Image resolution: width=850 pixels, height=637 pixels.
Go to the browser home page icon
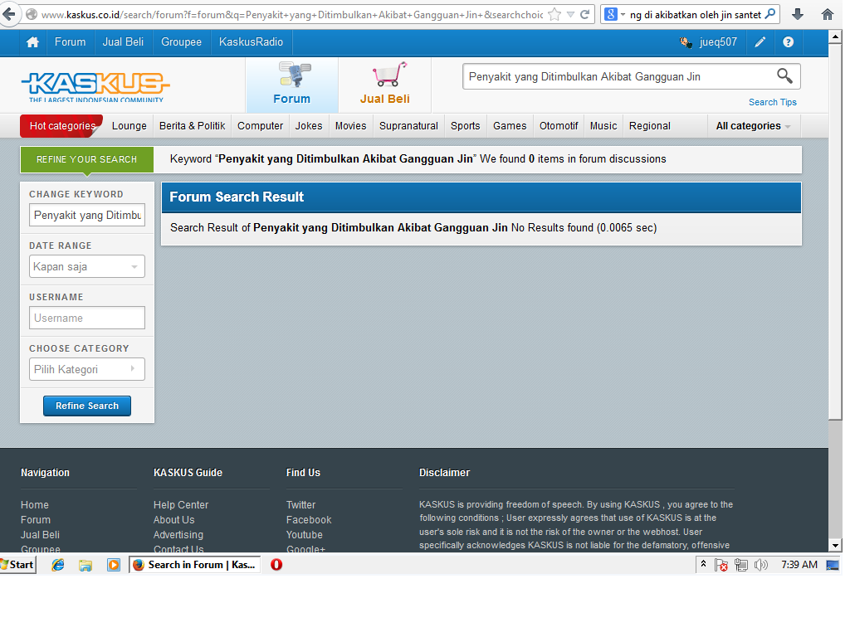(828, 15)
